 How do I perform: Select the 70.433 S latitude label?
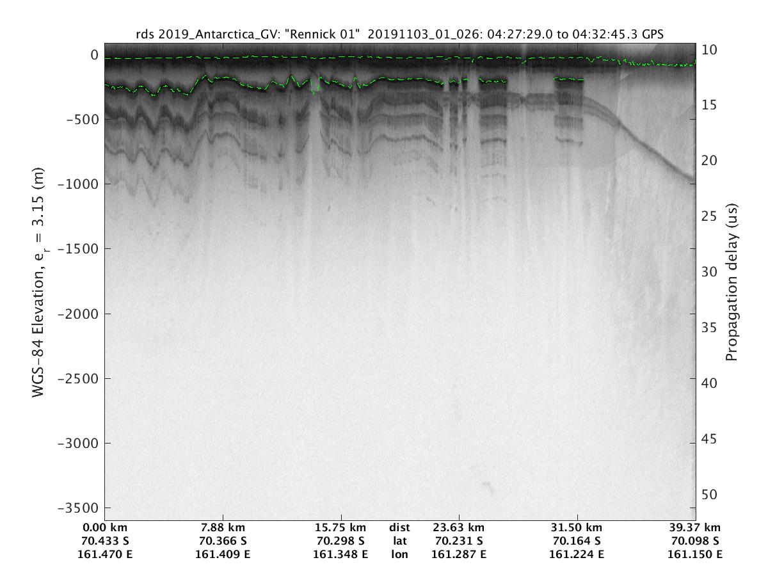[x=105, y=541]
